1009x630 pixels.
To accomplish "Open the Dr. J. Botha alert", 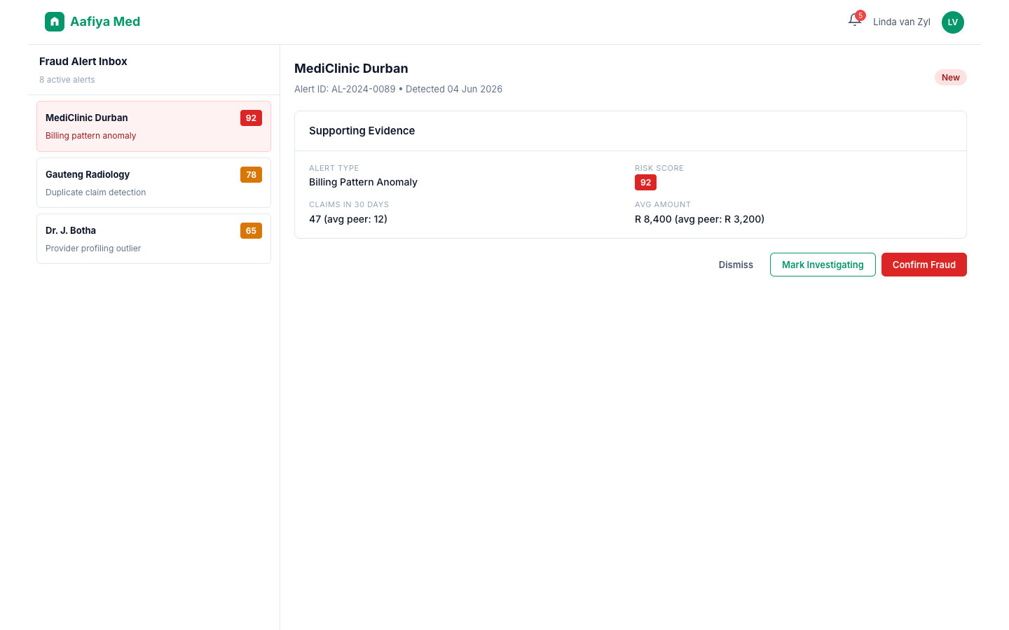I will 153,239.
